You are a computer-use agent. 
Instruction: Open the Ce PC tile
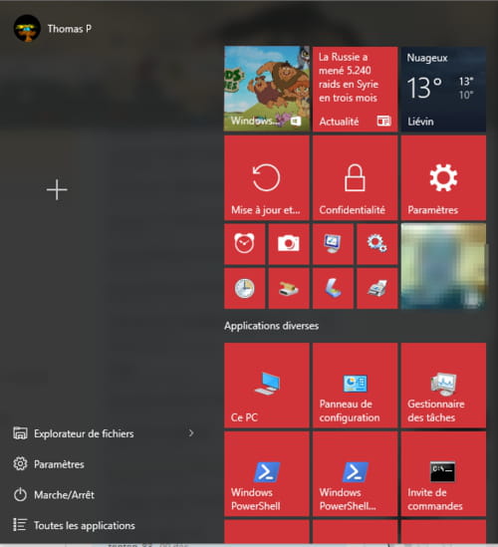267,386
